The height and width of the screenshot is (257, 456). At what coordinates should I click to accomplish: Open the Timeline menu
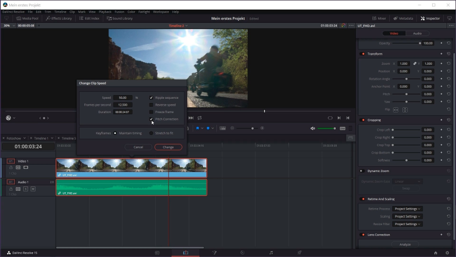[60, 12]
